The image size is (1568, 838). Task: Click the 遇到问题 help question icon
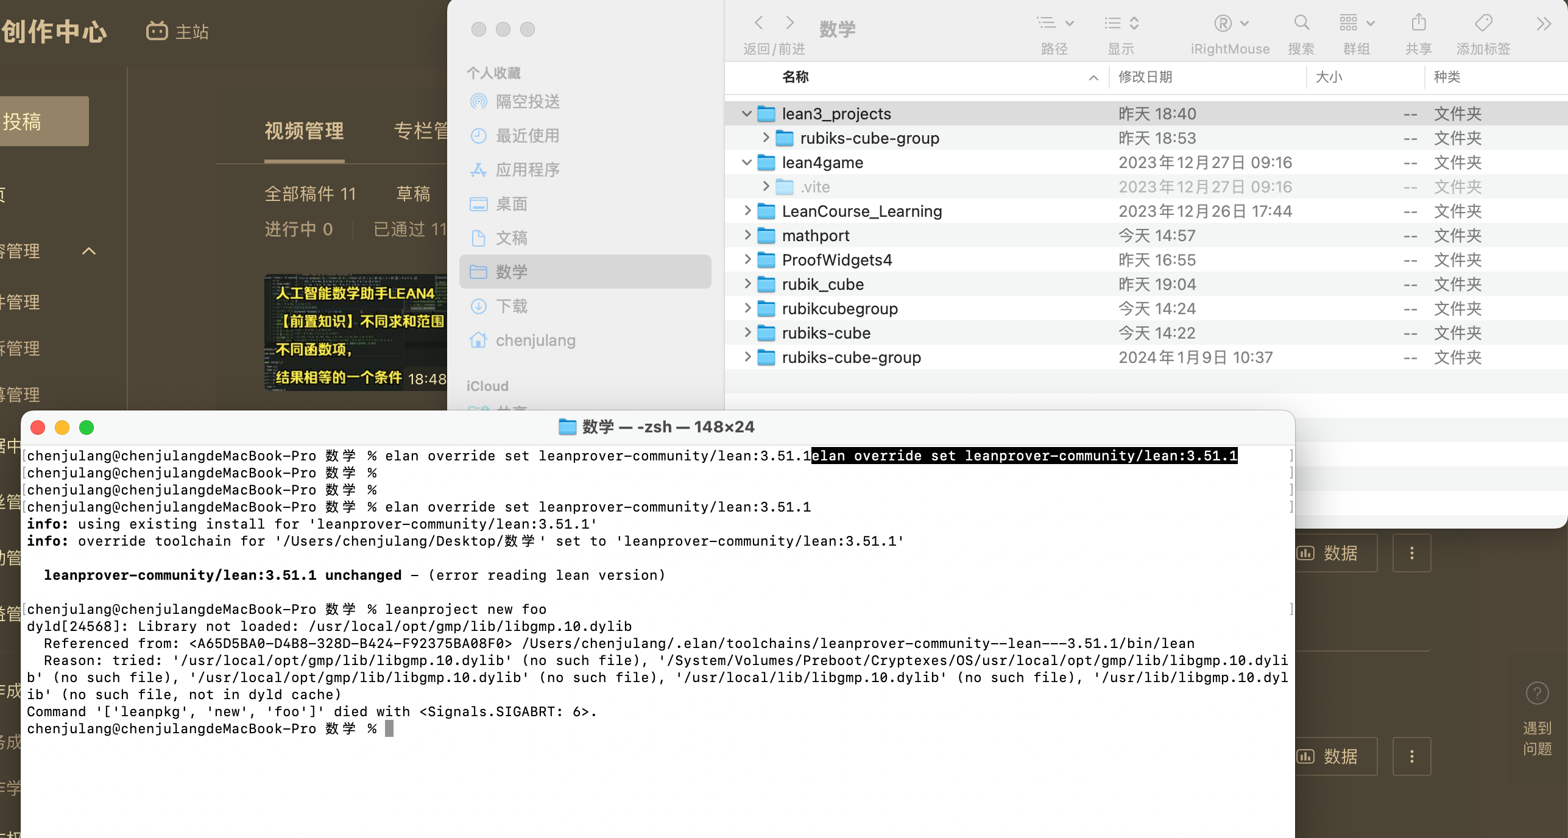pos(1537,693)
